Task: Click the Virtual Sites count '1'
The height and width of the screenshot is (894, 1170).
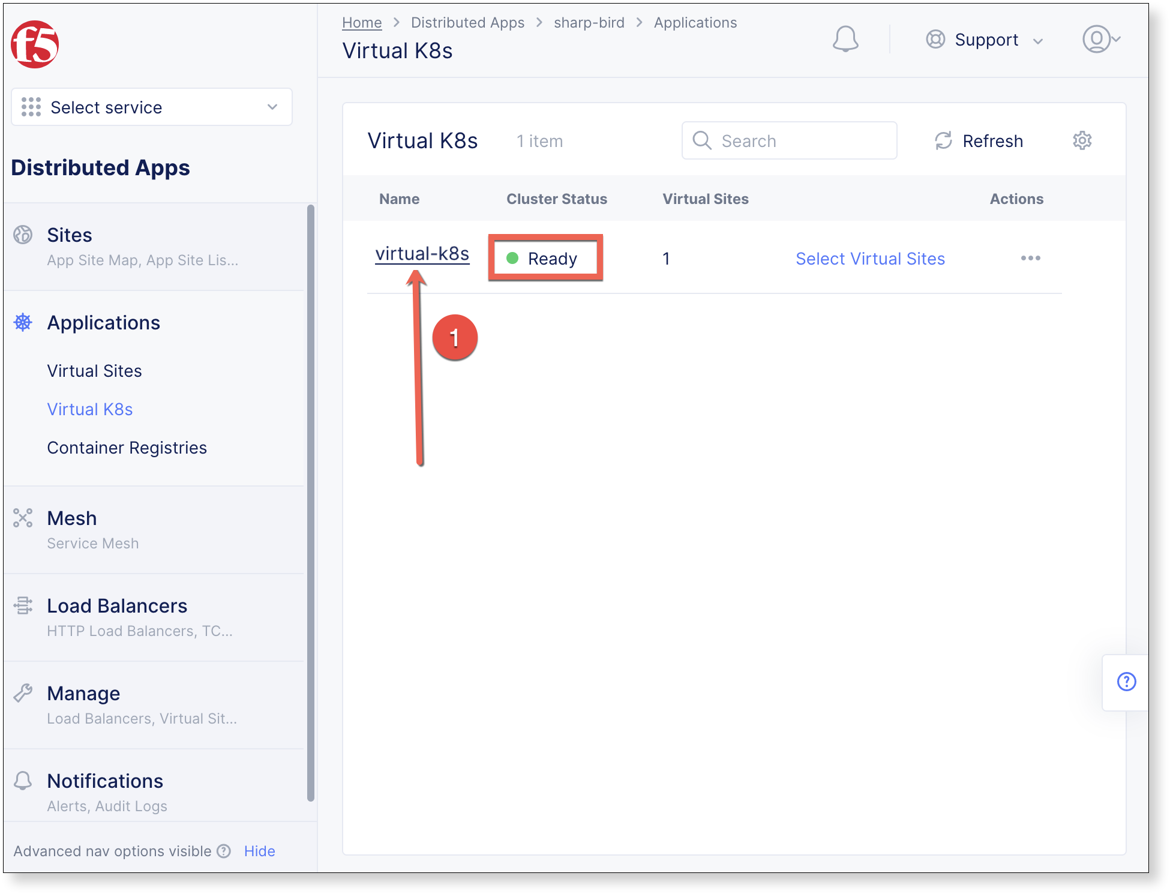Action: tap(666, 259)
